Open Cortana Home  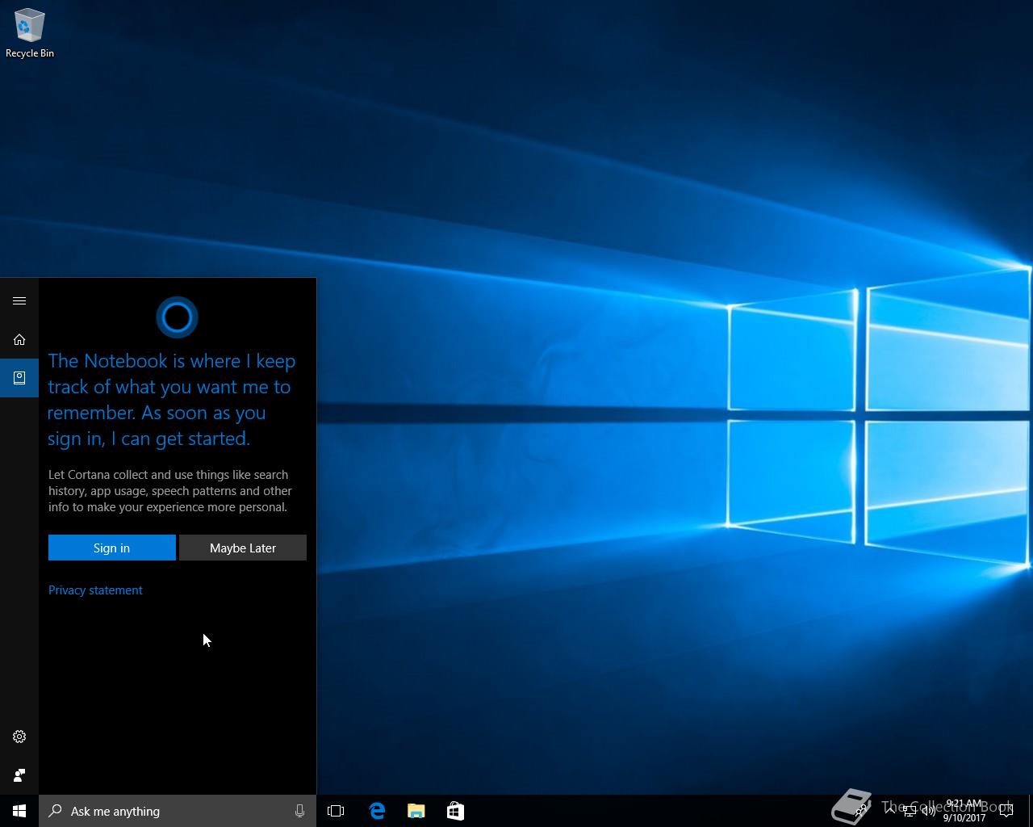coord(19,340)
